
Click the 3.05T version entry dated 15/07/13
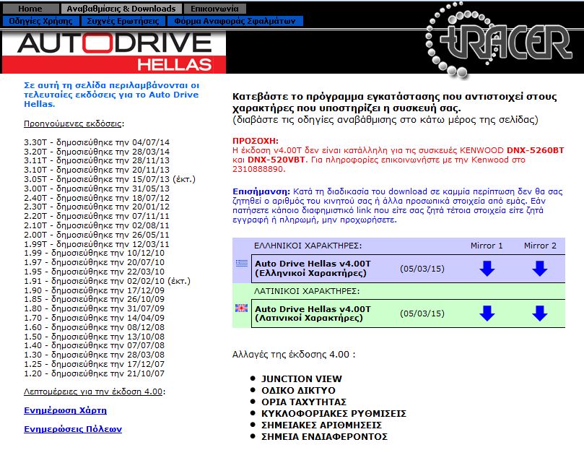[x=110, y=179]
